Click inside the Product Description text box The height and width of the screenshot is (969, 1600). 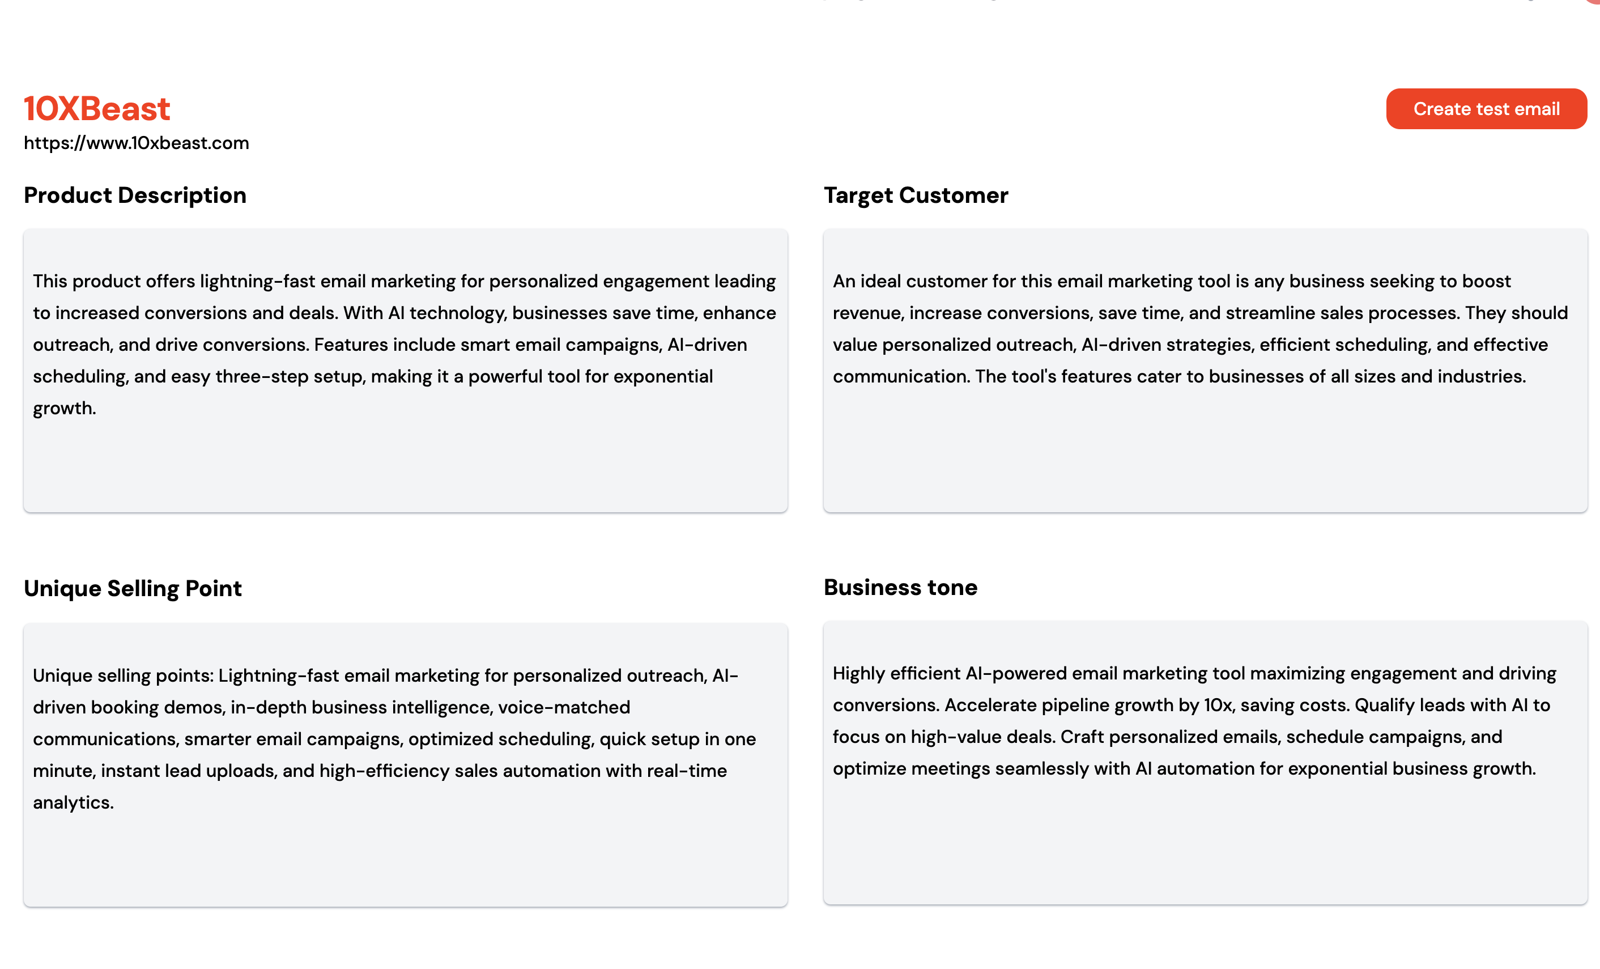tap(405, 454)
